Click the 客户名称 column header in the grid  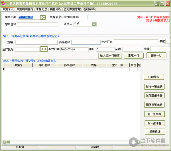click(45, 65)
